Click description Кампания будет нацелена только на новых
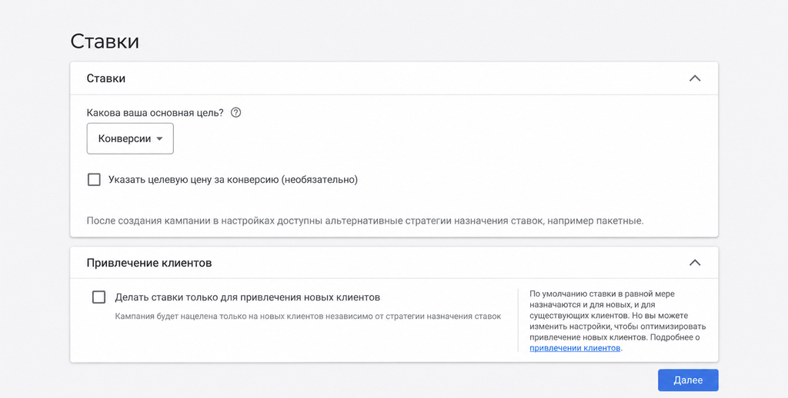 point(308,317)
